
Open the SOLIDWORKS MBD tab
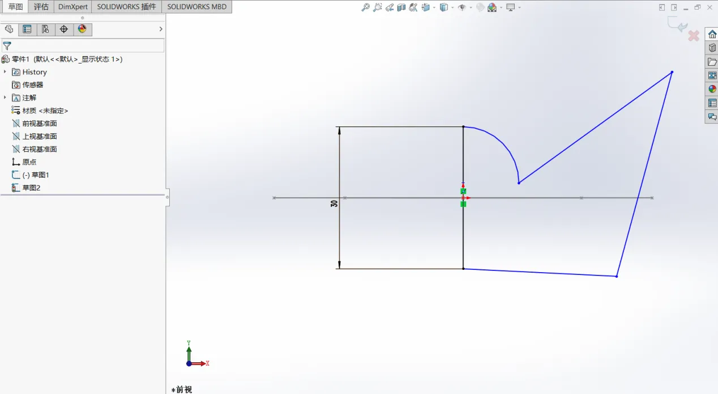pyautogui.click(x=196, y=7)
